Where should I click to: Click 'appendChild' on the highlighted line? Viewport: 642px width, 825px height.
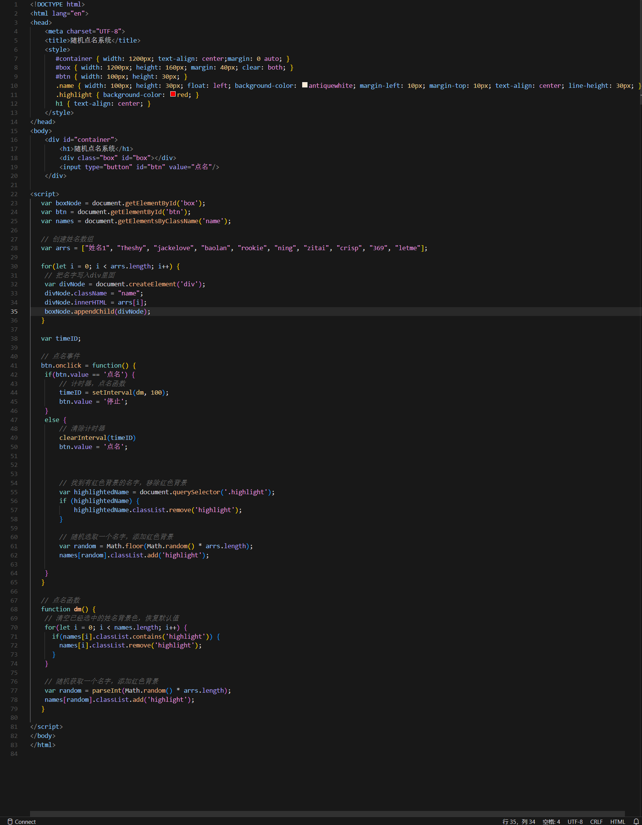tap(94, 311)
